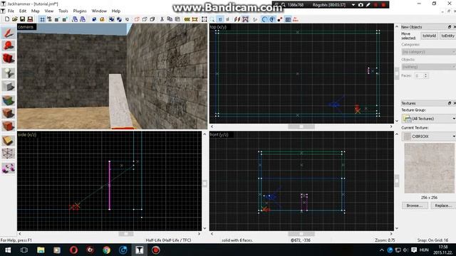Select the red Camera tool
The image size is (456, 256).
[8, 59]
